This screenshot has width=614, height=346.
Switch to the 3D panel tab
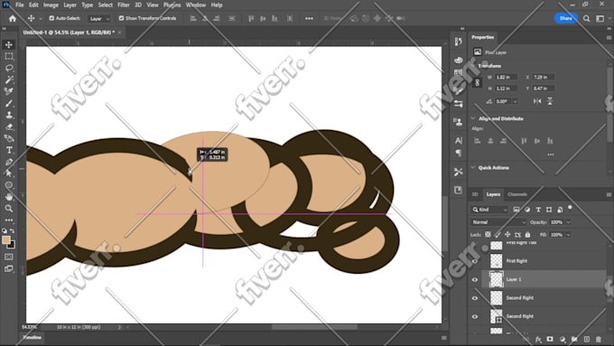pos(475,194)
